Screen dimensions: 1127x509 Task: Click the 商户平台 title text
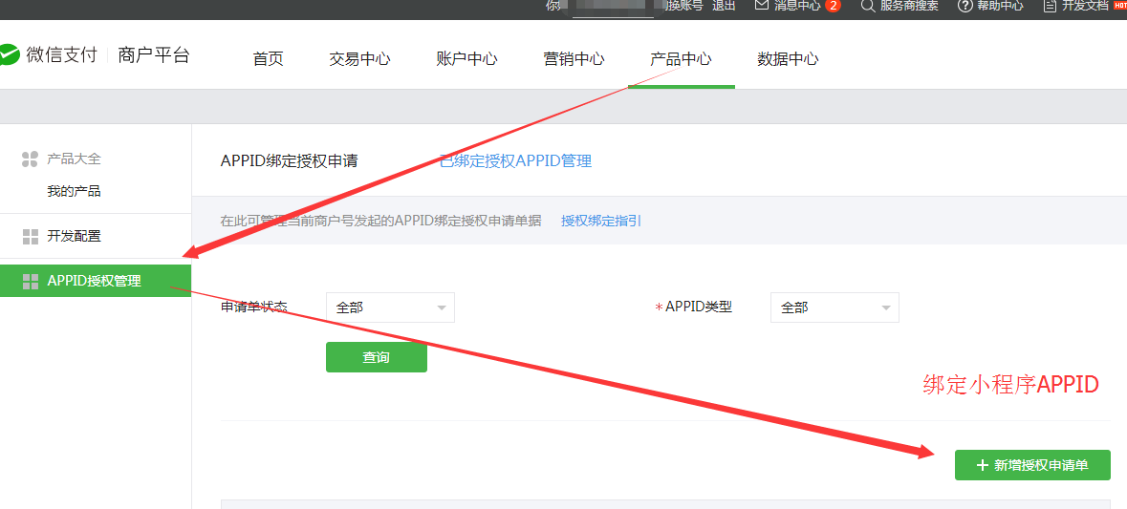point(154,55)
